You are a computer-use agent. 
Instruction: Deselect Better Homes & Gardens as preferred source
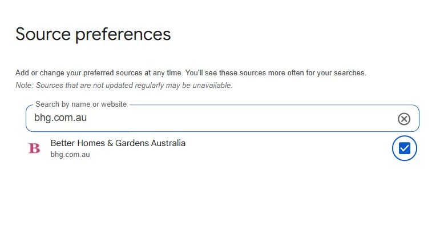pos(404,148)
